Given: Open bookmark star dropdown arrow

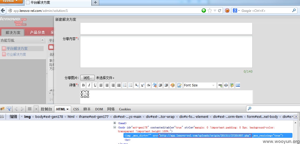Looking at the screenshot, I should (x=215, y=11).
